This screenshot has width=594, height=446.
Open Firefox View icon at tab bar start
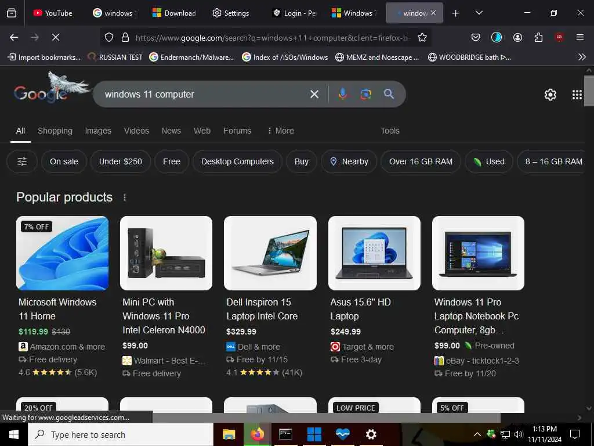(12, 13)
